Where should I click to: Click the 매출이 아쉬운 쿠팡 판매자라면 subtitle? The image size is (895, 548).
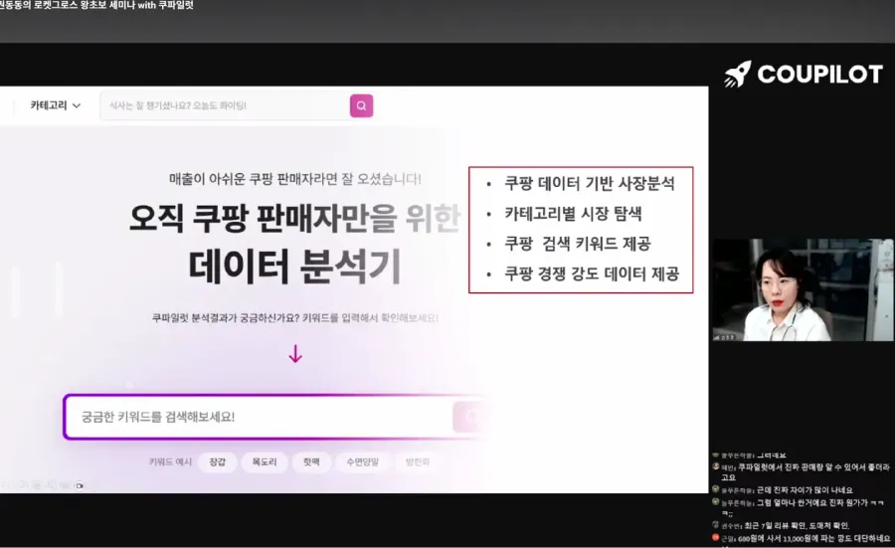295,179
